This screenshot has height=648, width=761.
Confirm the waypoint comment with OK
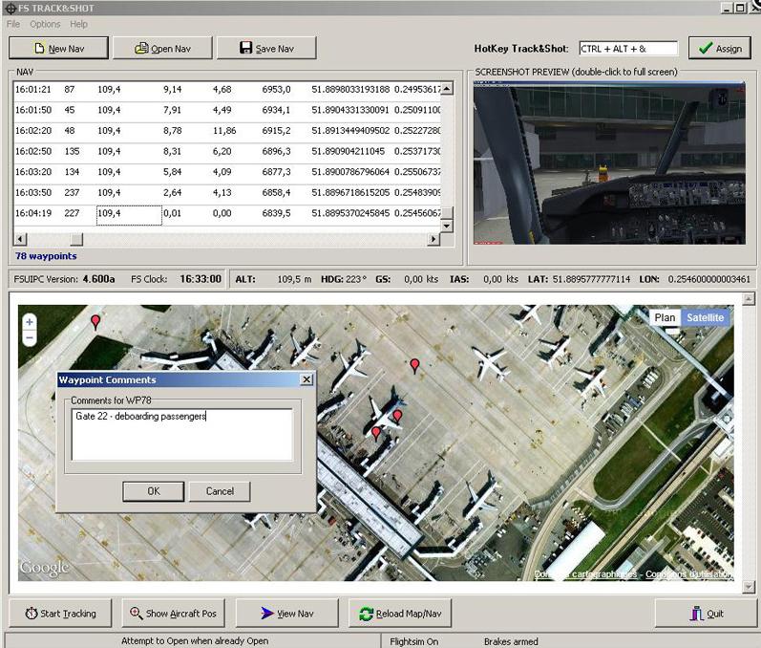pos(153,491)
